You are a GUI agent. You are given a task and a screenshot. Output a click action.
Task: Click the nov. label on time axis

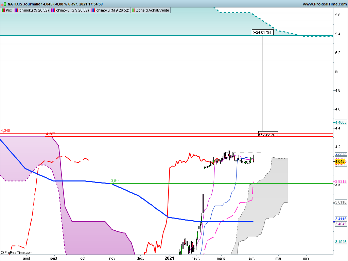(113, 258)
